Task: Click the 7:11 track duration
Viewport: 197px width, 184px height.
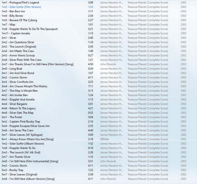Action: (91, 86)
